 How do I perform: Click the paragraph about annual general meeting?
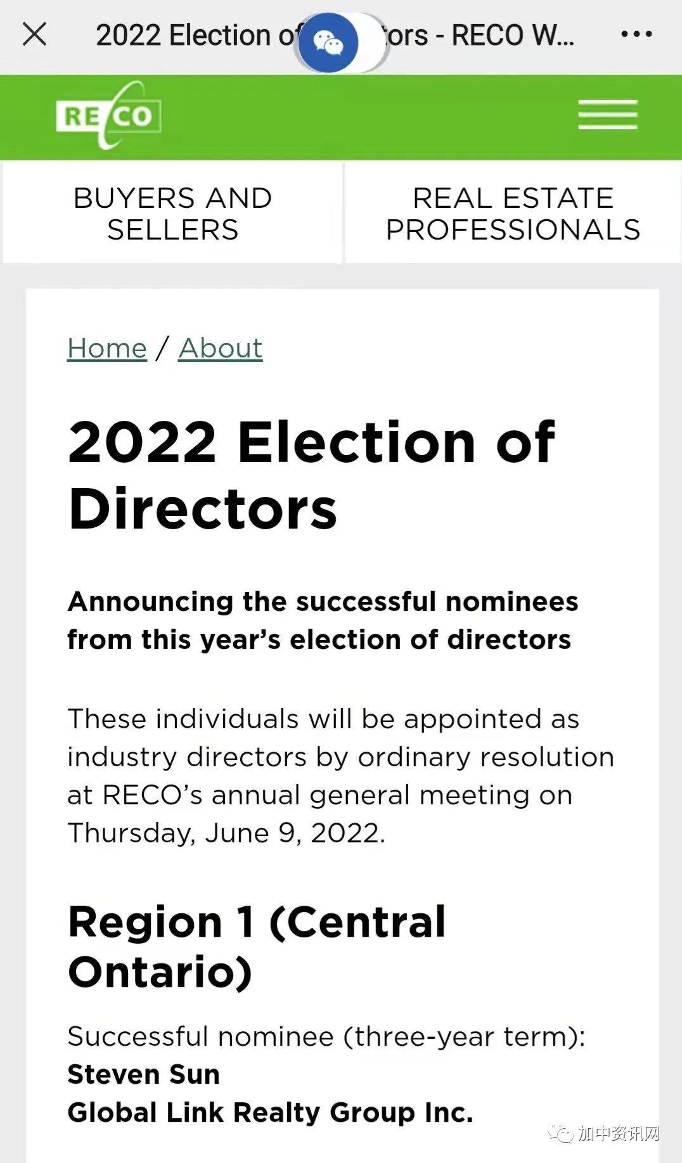340,776
